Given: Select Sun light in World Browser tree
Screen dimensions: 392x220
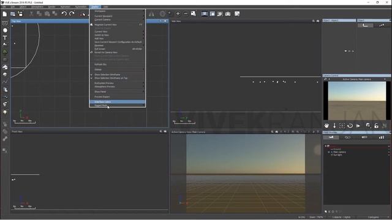Looking at the screenshot, I should pos(337,155).
